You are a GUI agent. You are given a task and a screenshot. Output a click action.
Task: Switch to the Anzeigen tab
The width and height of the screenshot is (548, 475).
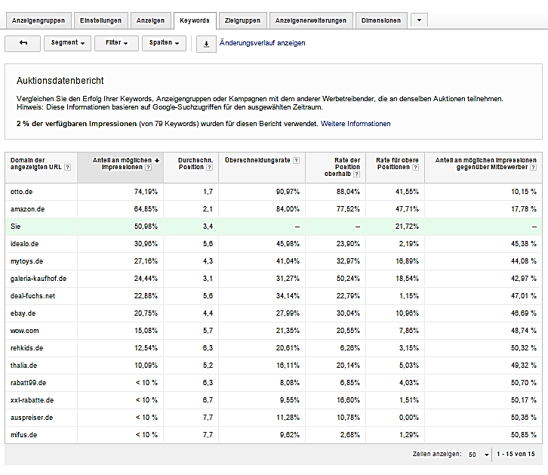(x=150, y=20)
